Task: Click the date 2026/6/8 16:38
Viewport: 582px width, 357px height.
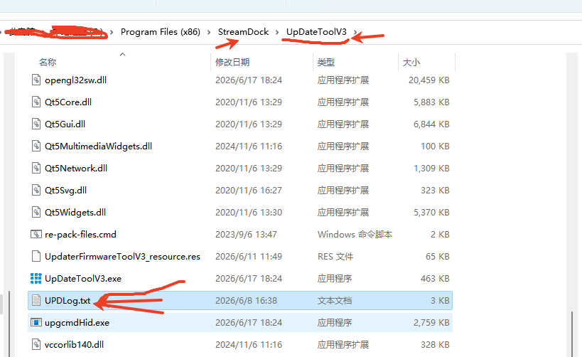Action: click(246, 301)
